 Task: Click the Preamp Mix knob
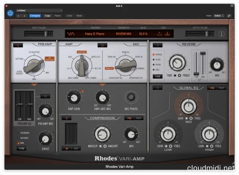coord(45,111)
